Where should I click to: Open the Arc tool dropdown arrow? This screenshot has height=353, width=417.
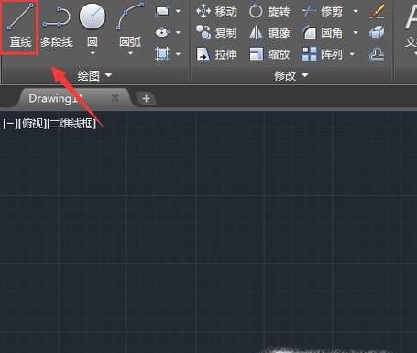click(x=130, y=53)
